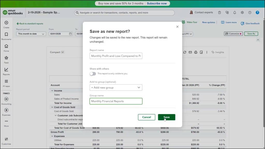Enable sharing the report with others
This screenshot has width=265, height=149.
tap(93, 74)
